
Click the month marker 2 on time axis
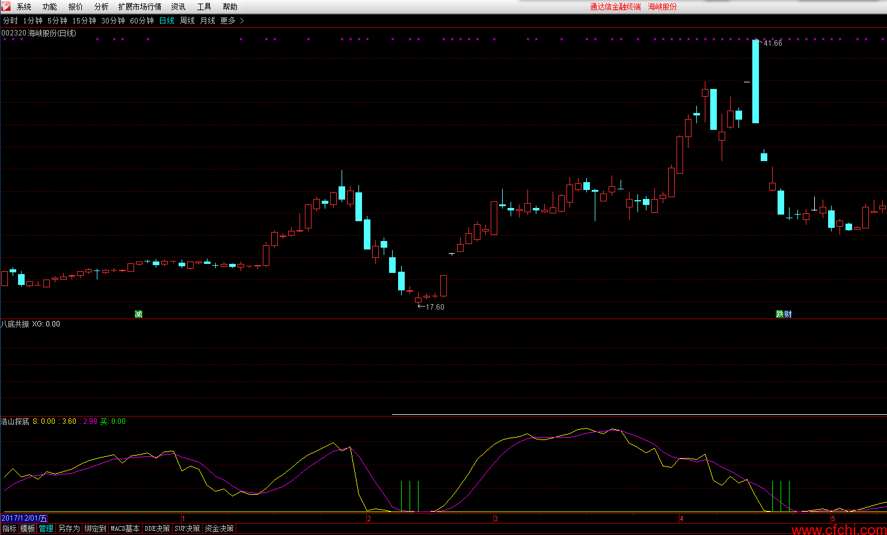[x=369, y=518]
